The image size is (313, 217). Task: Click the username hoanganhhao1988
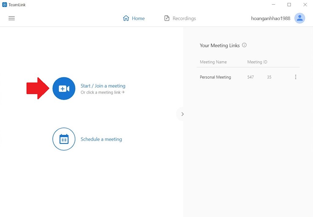271,18
